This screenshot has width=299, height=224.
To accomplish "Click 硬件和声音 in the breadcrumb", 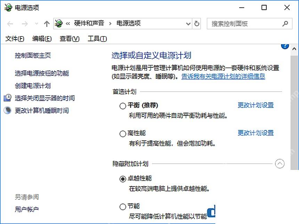I will [x=89, y=23].
